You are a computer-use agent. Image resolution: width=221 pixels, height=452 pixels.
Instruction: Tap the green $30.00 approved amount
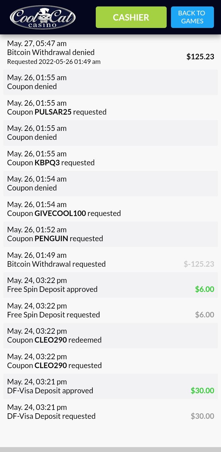pyautogui.click(x=202, y=391)
